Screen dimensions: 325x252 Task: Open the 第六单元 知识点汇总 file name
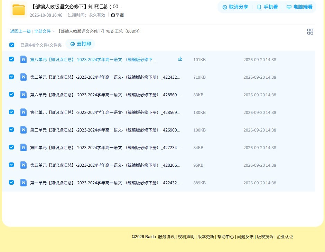[x=105, y=95]
